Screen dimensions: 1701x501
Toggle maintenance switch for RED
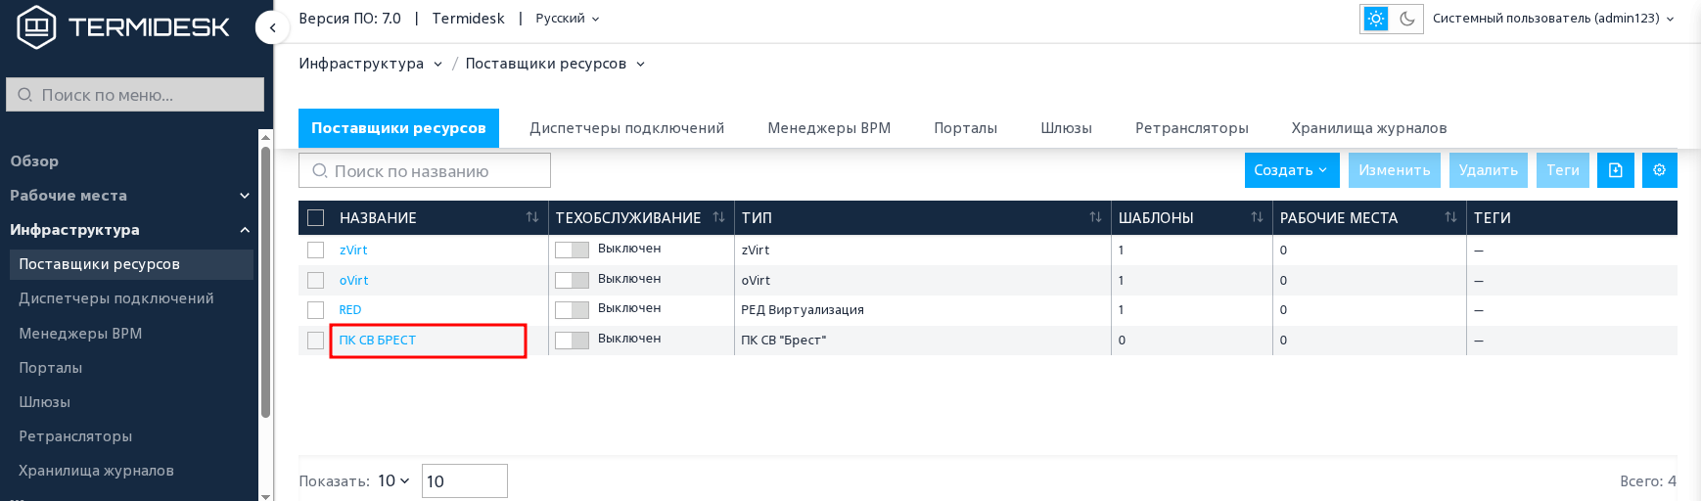point(572,309)
